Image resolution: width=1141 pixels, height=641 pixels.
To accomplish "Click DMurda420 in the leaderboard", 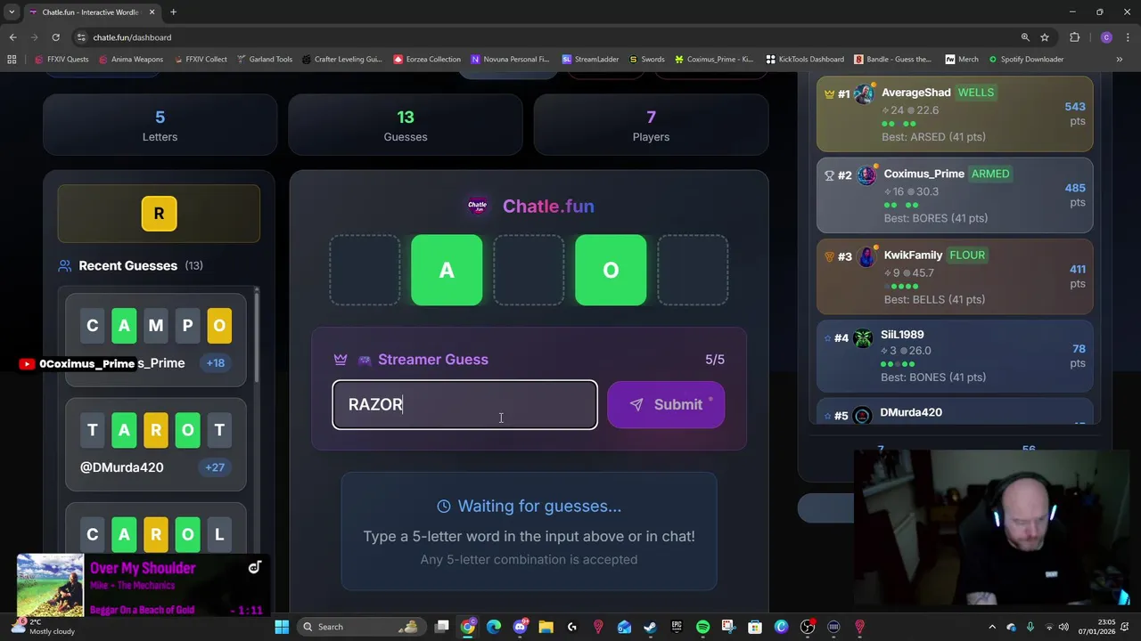I will pyautogui.click(x=911, y=412).
